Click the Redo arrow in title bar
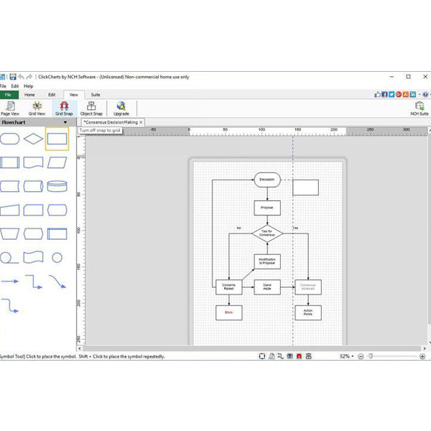Image resolution: width=431 pixels, height=431 pixels. 29,77
